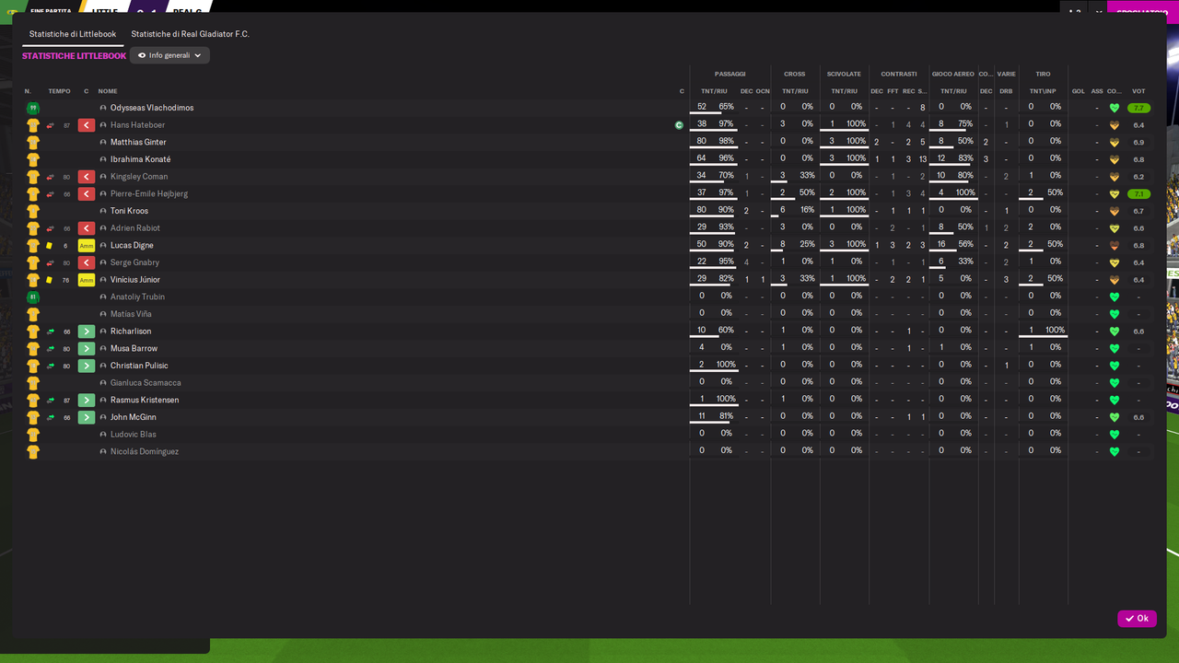
Task: Open Christian Pulisic's player profile link
Action: click(139, 366)
